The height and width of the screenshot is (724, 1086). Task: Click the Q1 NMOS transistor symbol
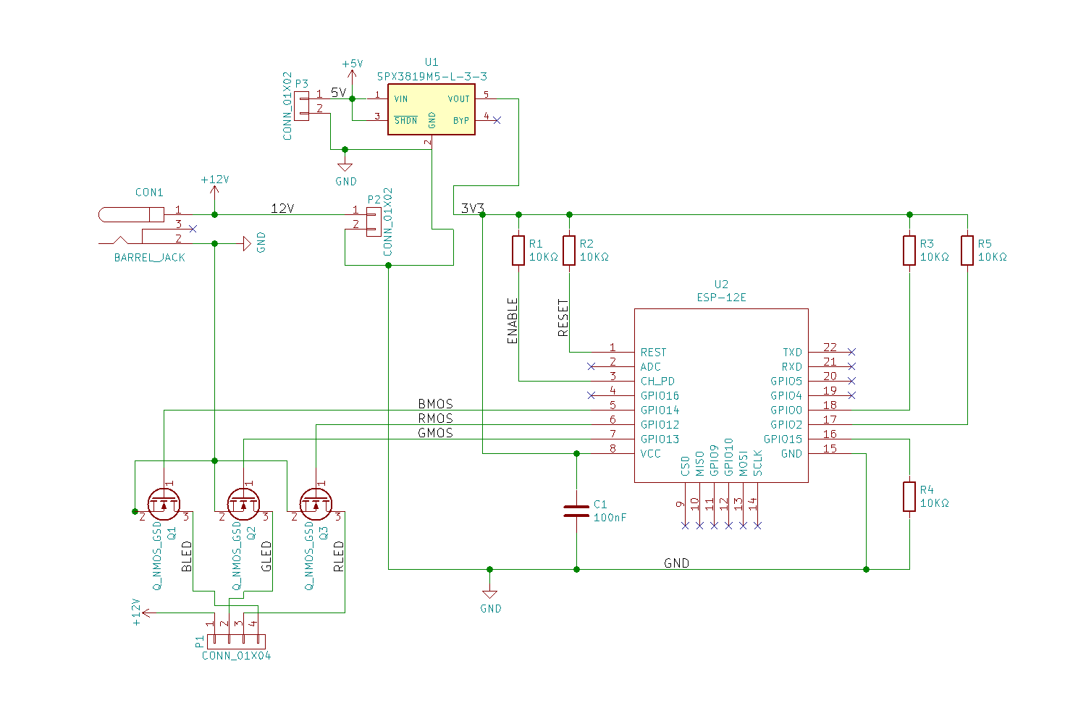click(164, 505)
